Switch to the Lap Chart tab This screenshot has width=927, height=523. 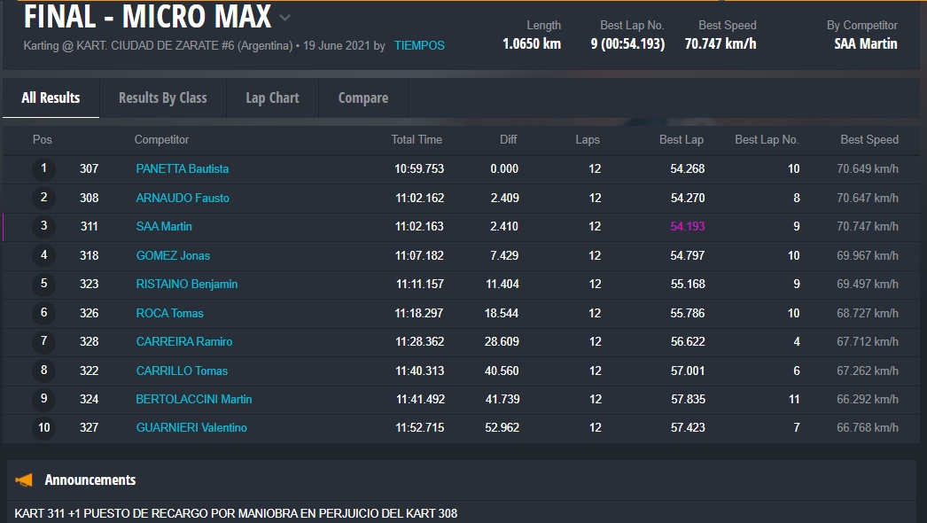coord(272,98)
